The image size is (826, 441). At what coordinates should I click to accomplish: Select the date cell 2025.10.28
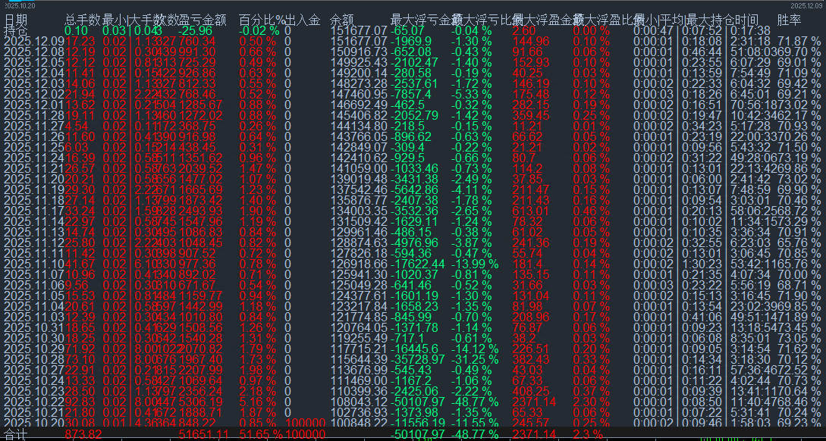click(34, 358)
